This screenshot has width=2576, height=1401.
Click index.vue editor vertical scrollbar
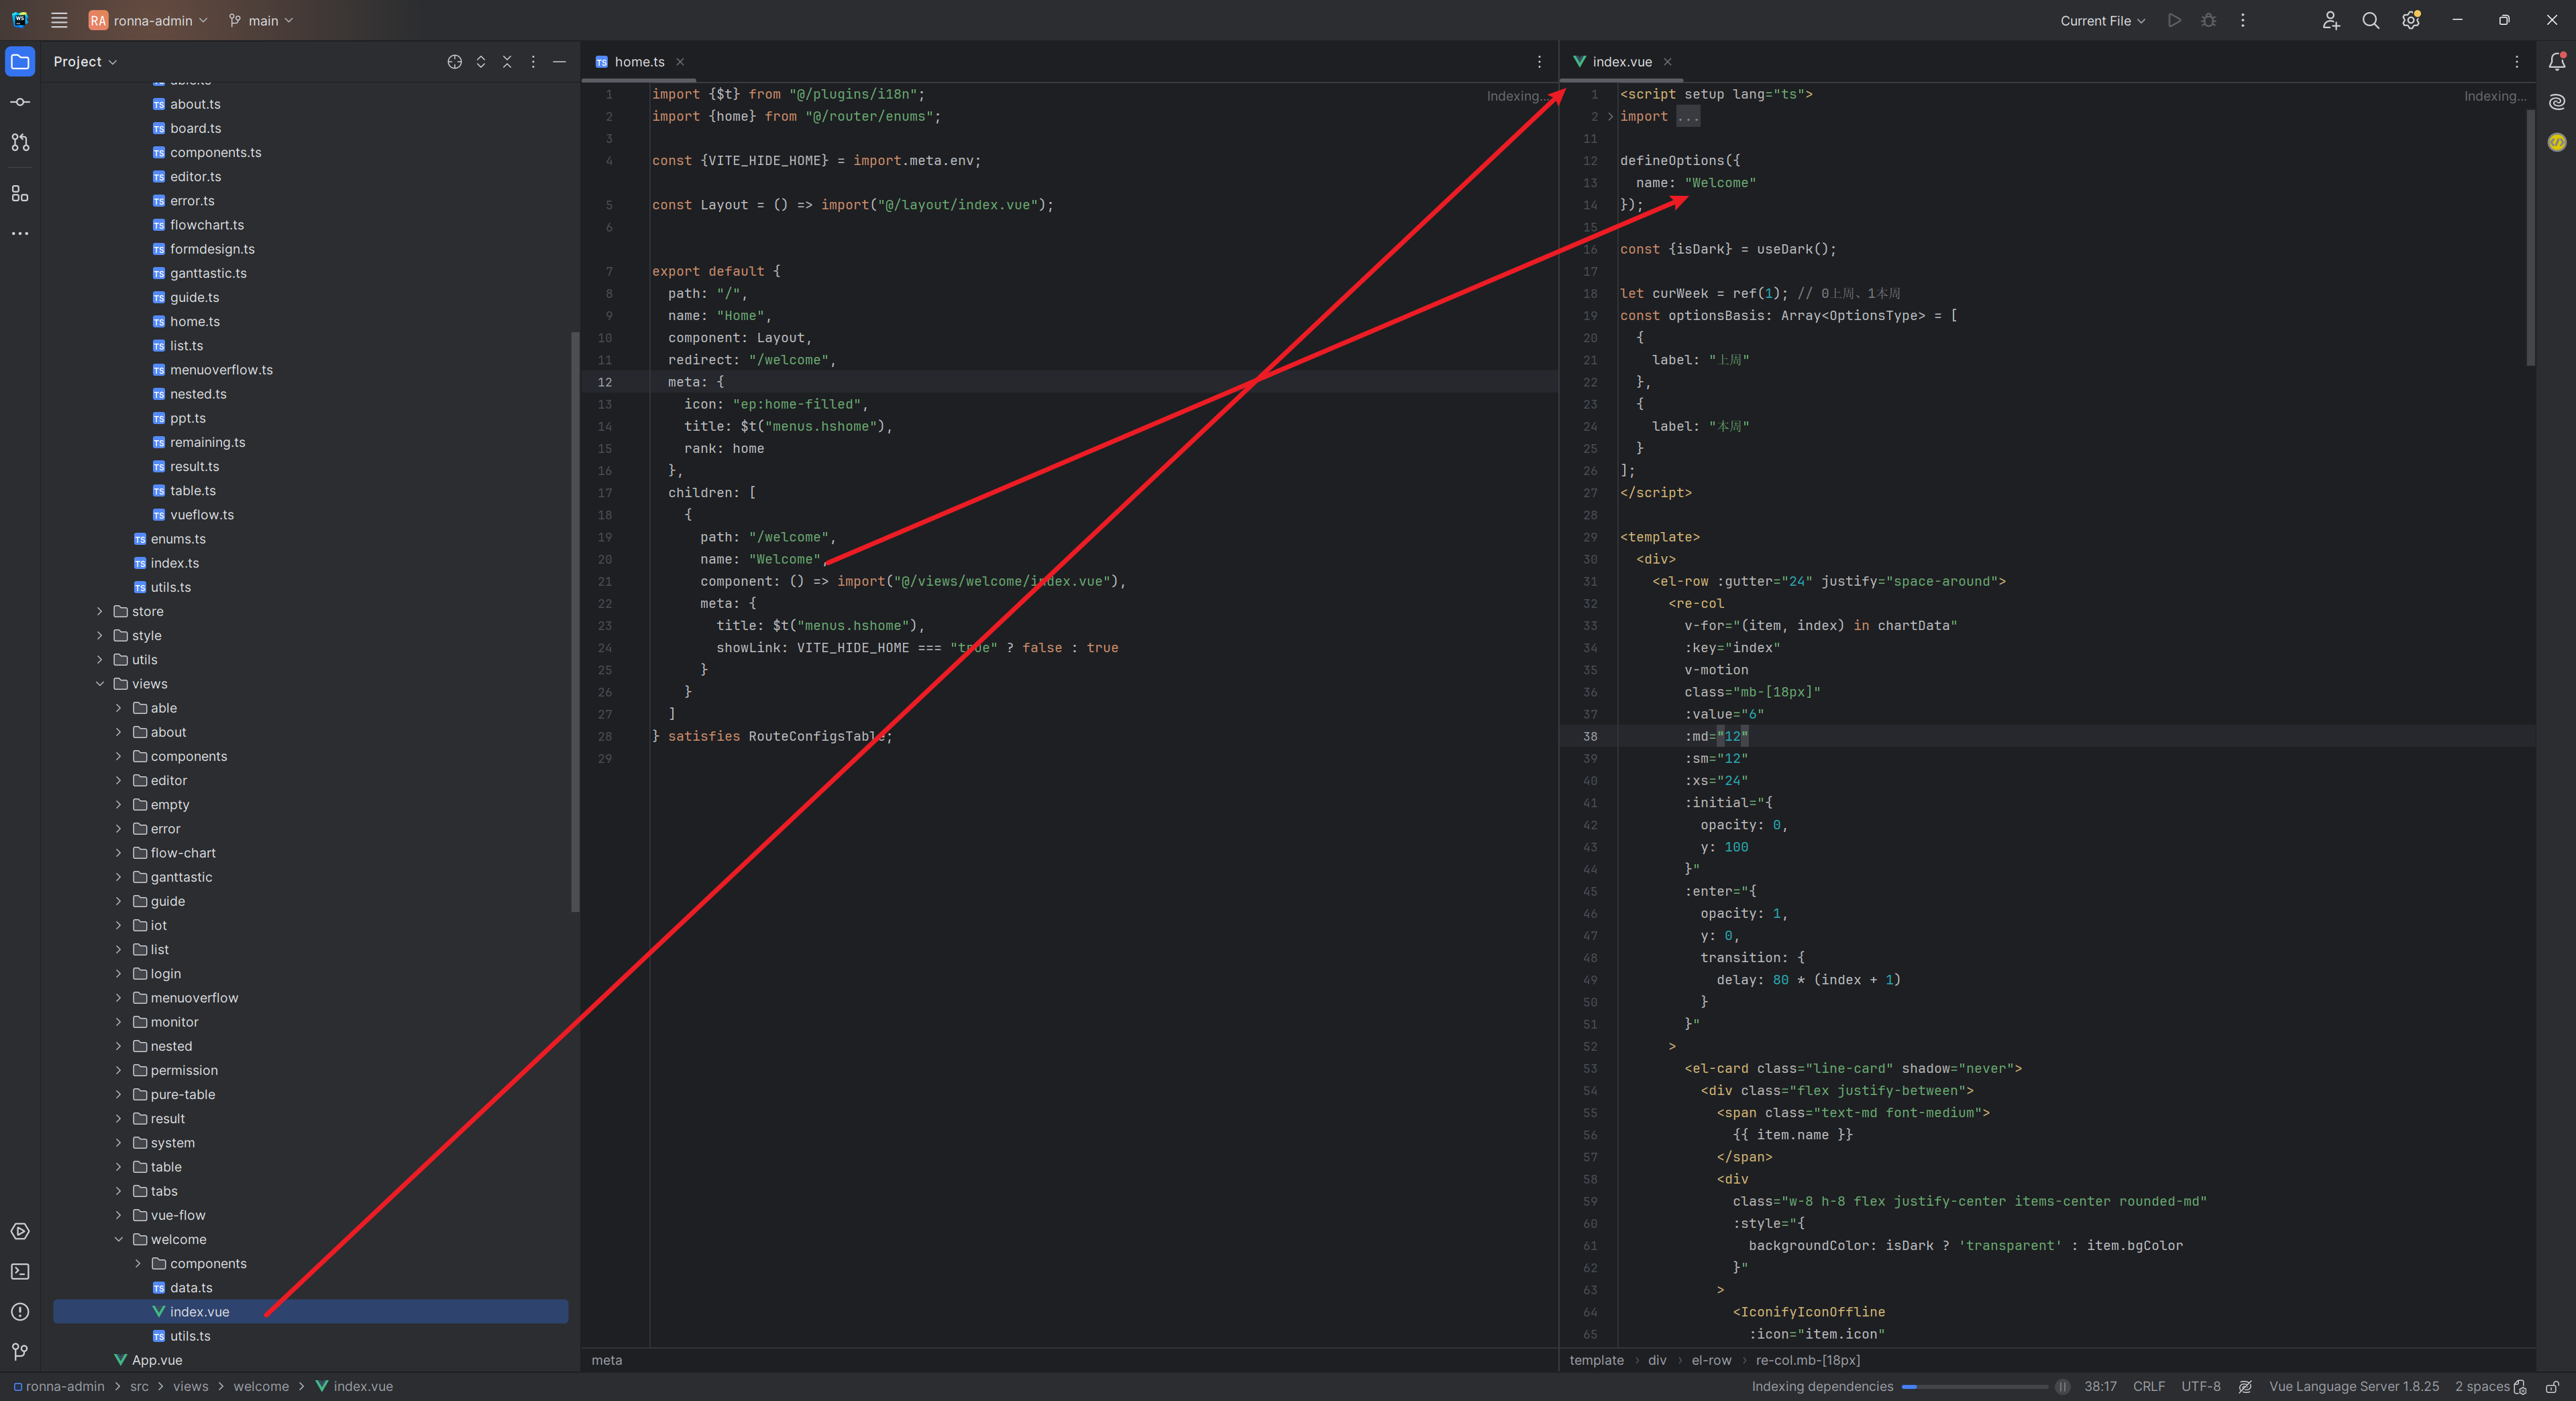pyautogui.click(x=2530, y=238)
